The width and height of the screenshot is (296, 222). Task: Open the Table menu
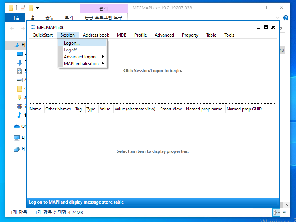tap(211, 35)
